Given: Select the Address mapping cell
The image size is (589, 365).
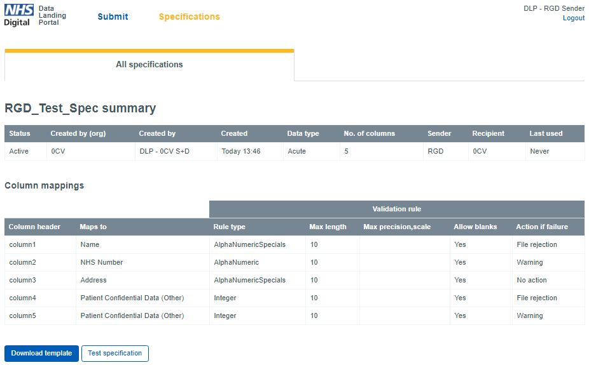Looking at the screenshot, I should (x=142, y=281).
